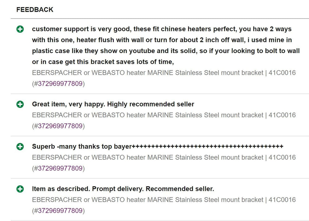Viewport: 309px width, 221px height.
Task: Click the row of plus signs after "top bayer"
Action: pyautogui.click(x=208, y=147)
